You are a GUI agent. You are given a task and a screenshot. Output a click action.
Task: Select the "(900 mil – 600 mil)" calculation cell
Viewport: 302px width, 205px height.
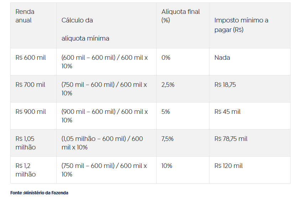(104, 116)
